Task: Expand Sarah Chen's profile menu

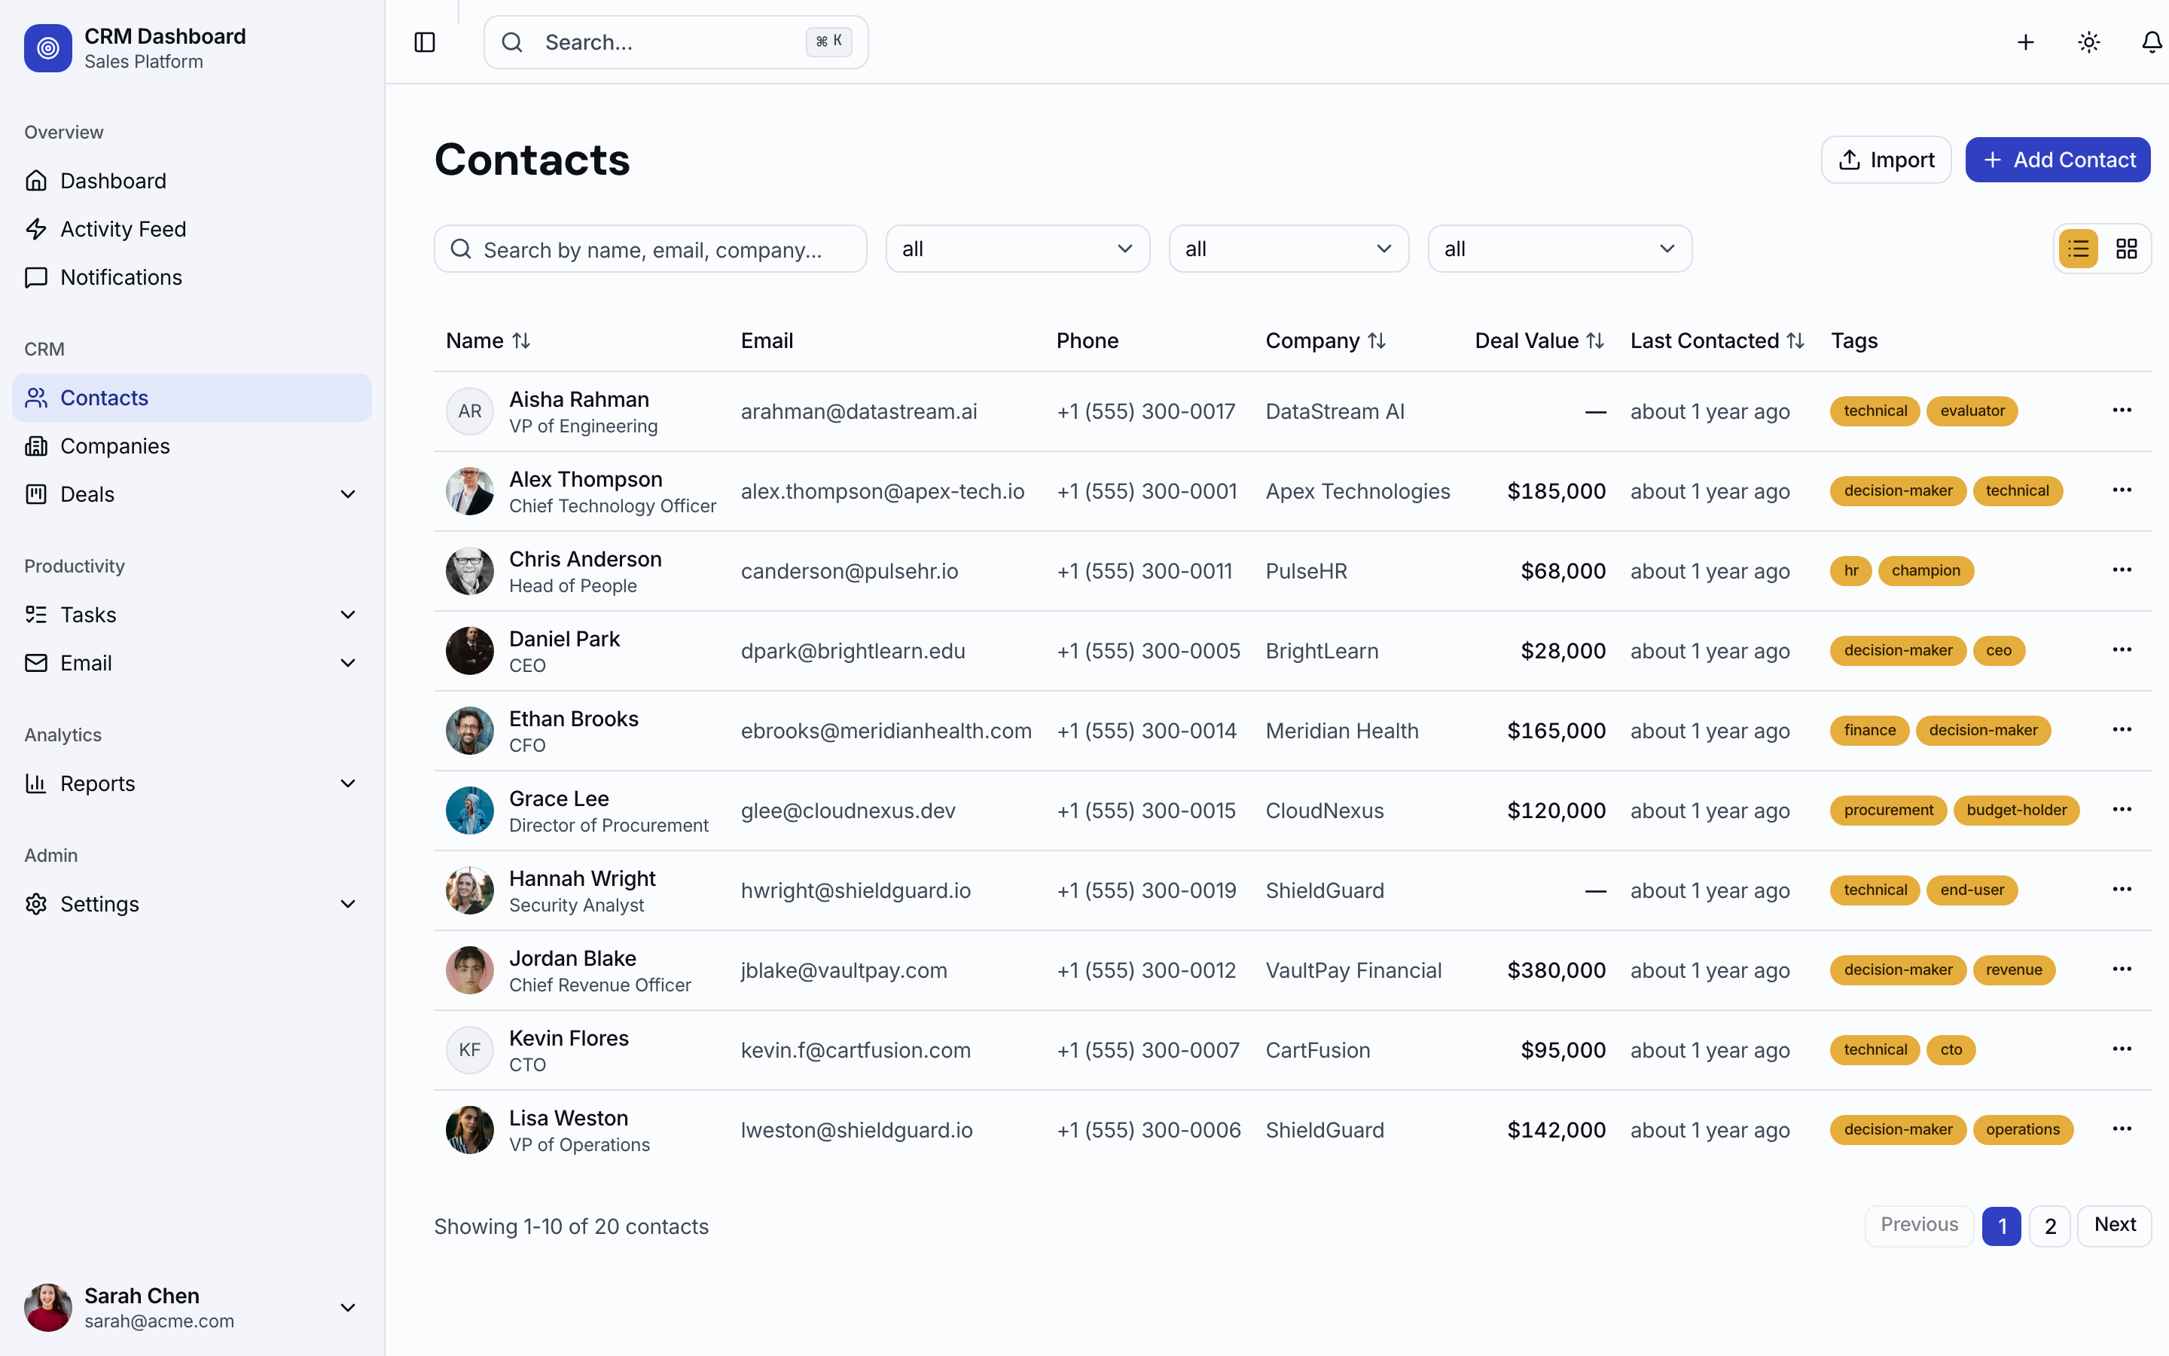Action: pyautogui.click(x=348, y=1308)
